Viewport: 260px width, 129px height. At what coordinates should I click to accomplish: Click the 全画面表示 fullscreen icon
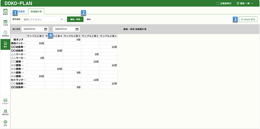218,3
